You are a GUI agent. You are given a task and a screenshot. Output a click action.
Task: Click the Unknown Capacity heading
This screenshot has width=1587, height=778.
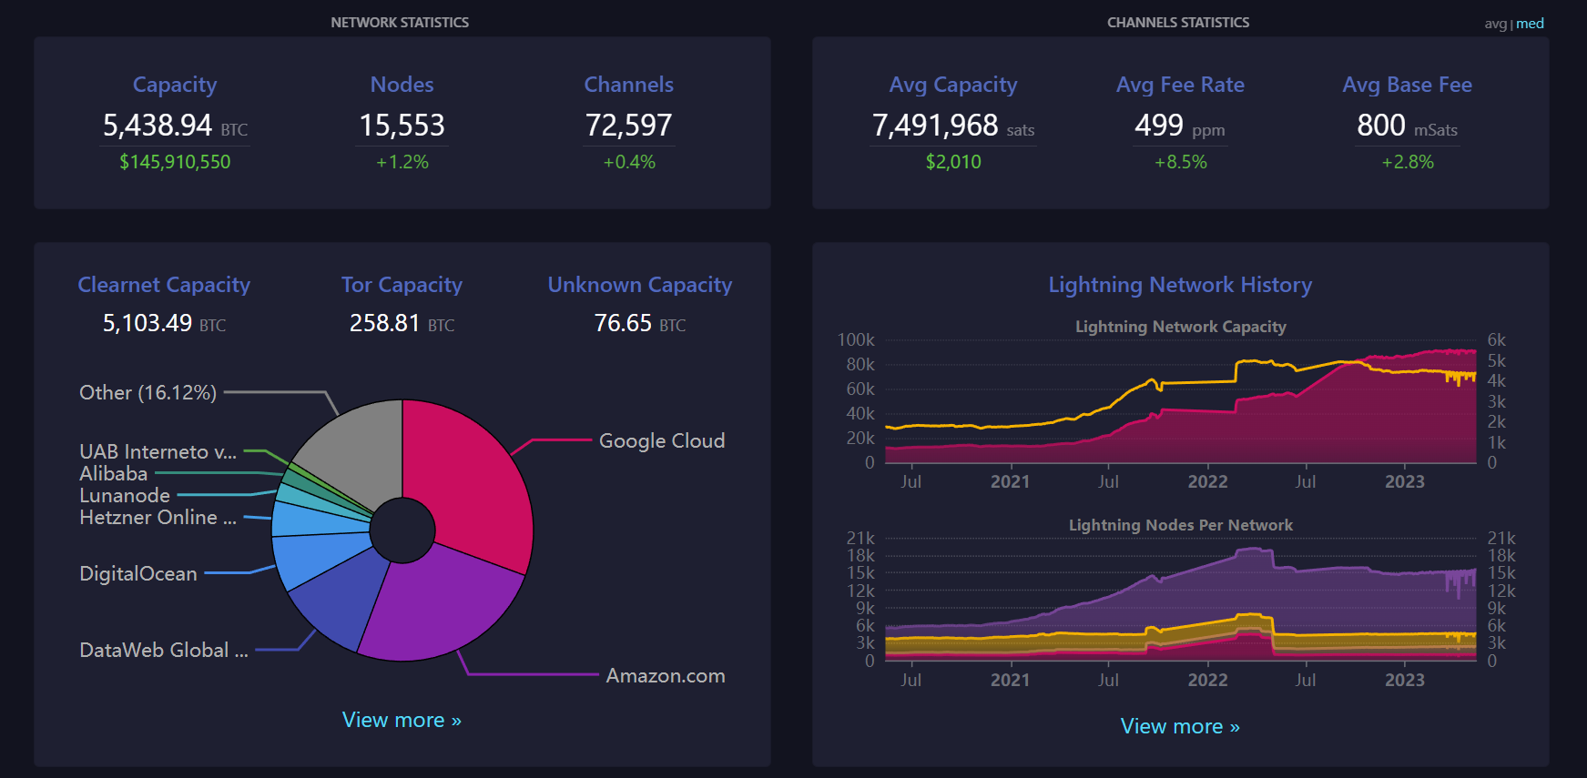[639, 285]
